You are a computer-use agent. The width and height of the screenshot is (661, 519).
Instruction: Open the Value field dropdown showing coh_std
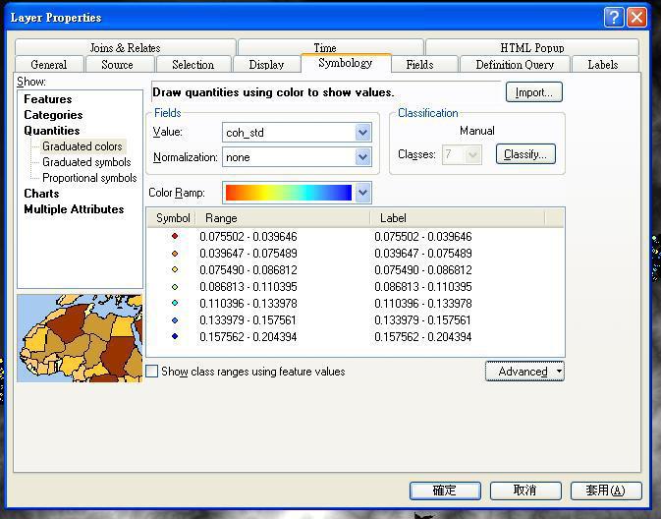pos(362,133)
